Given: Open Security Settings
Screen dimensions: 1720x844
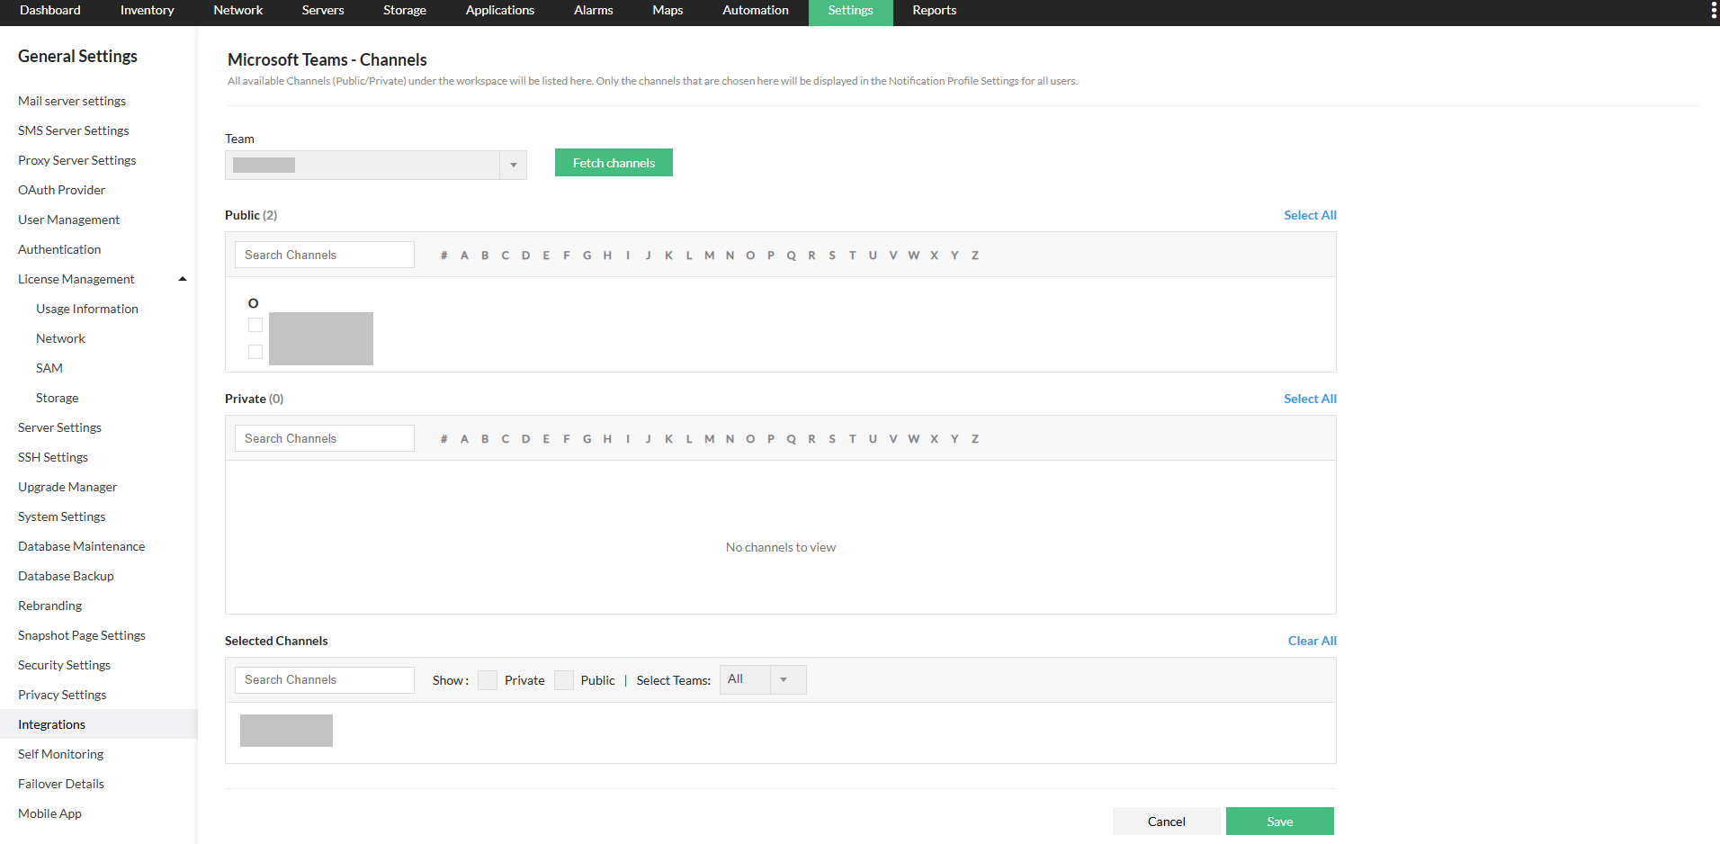Looking at the screenshot, I should pyautogui.click(x=65, y=665).
